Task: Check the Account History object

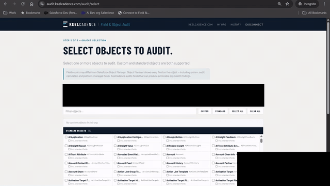Action: click(164, 163)
